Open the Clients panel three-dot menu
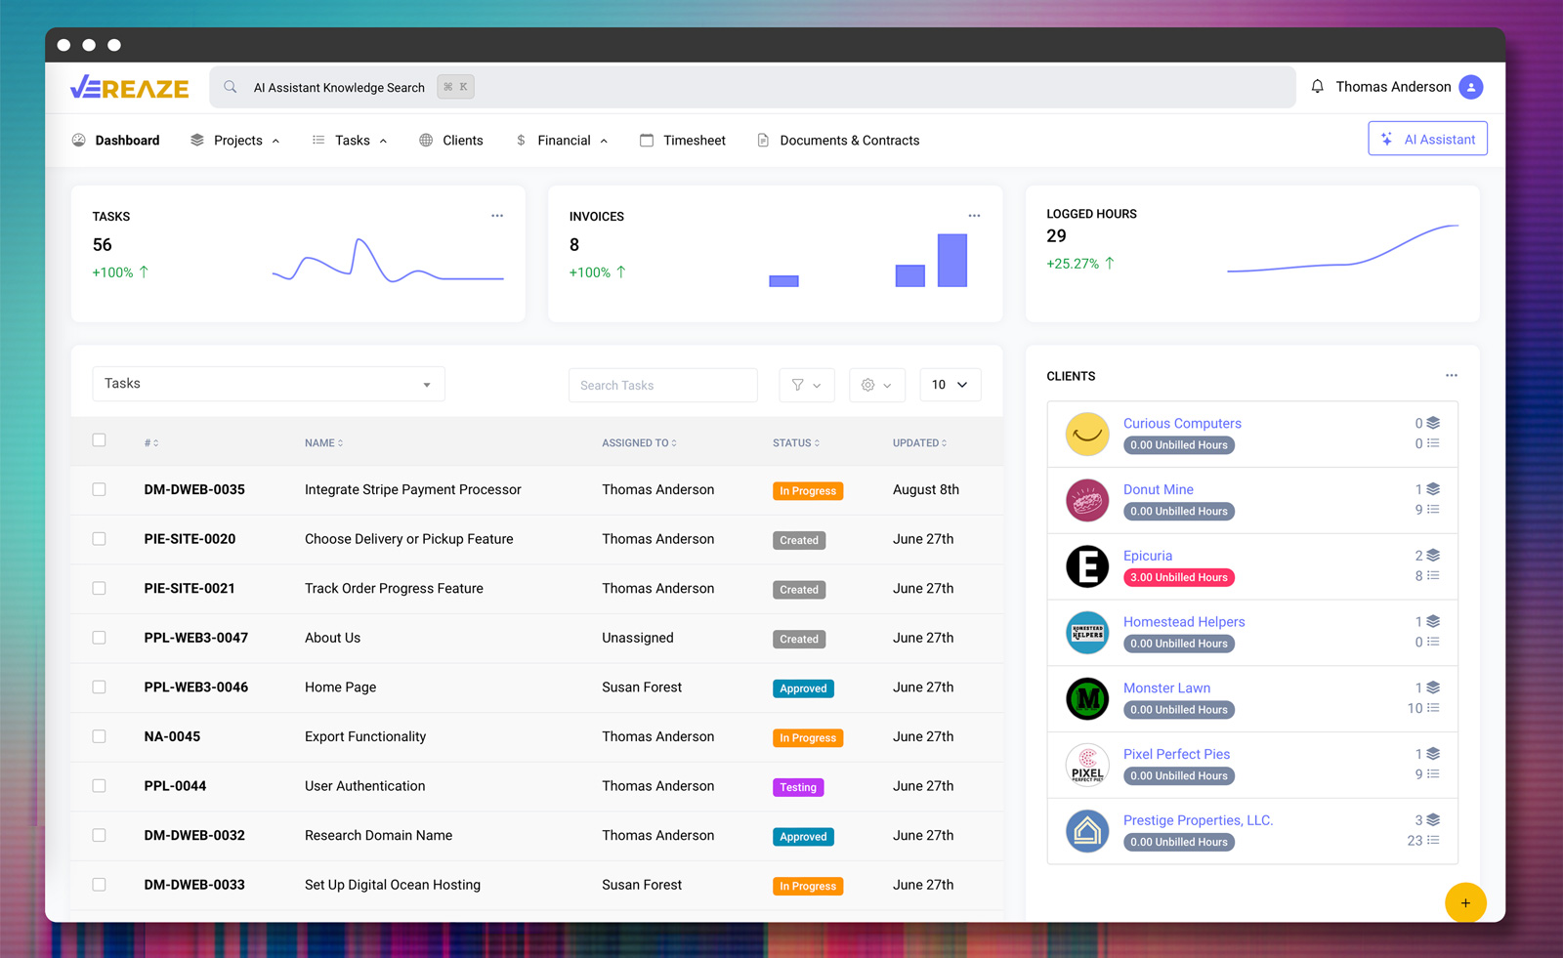This screenshot has width=1563, height=958. click(1452, 376)
